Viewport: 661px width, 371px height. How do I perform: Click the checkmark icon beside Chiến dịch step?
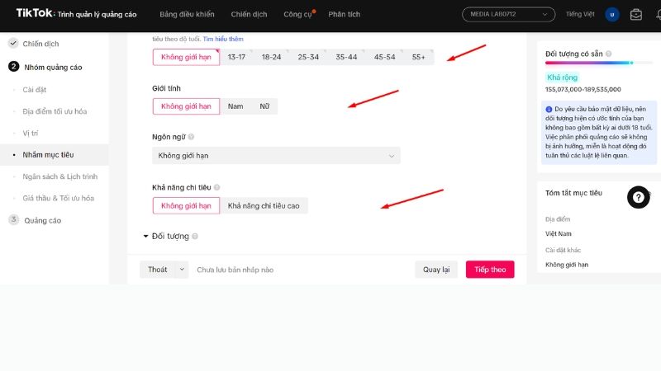pos(13,44)
